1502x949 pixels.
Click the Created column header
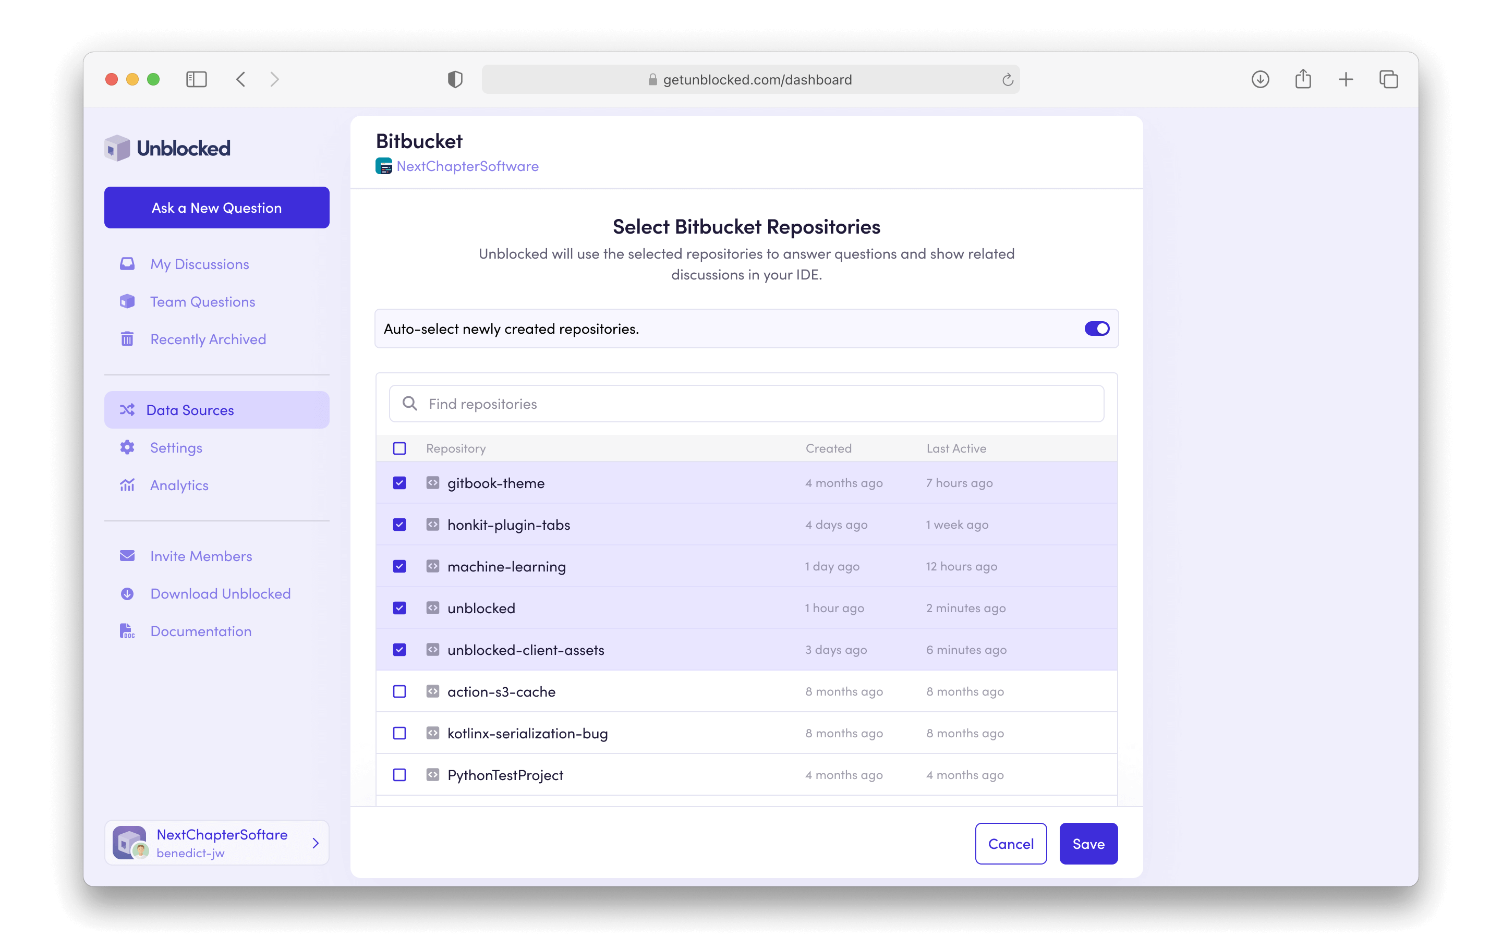click(828, 448)
